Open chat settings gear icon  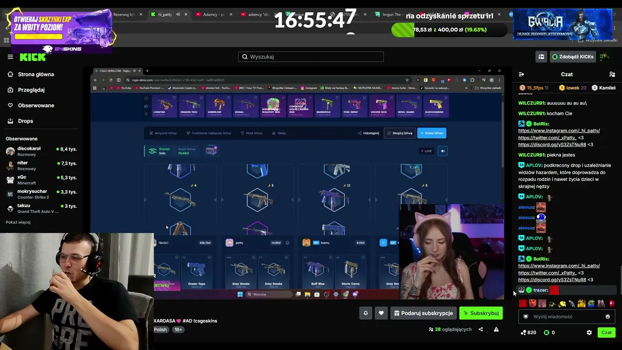(589, 332)
